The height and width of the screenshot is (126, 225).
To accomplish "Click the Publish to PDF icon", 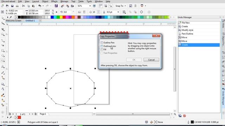I will (x=72, y=6).
